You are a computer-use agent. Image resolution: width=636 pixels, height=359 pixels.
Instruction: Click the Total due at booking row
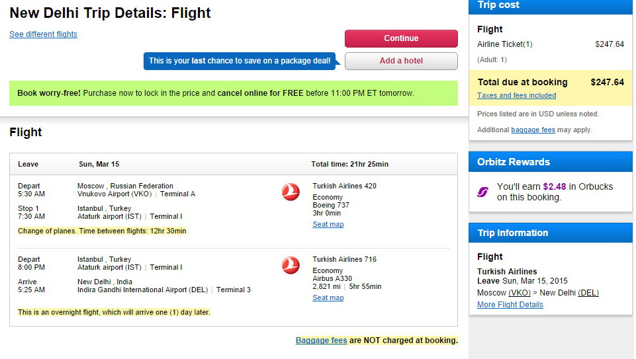pos(551,83)
